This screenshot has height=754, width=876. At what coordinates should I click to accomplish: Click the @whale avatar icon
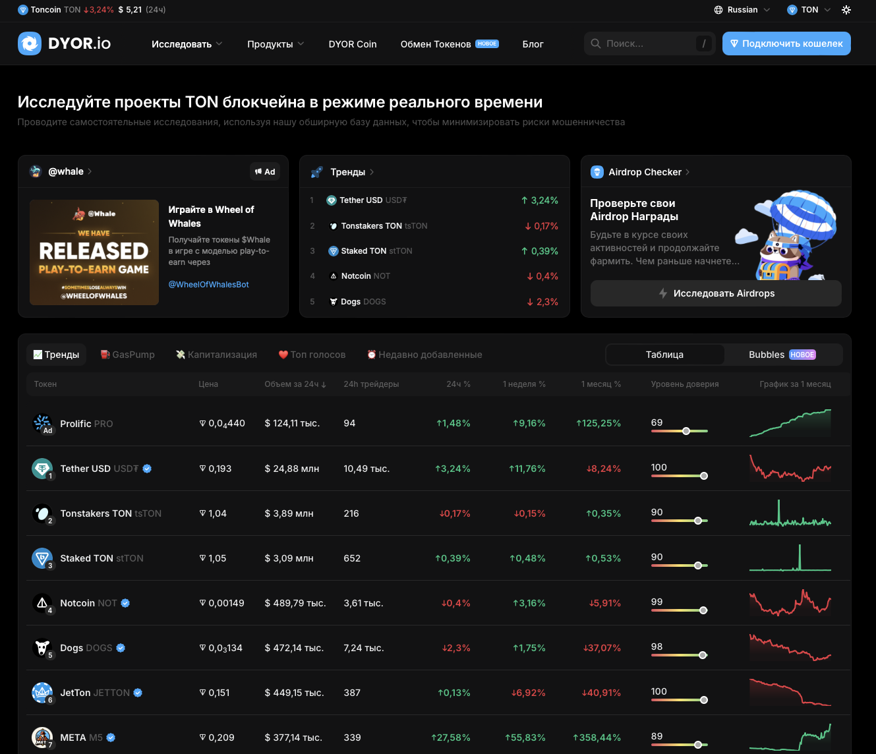click(36, 171)
